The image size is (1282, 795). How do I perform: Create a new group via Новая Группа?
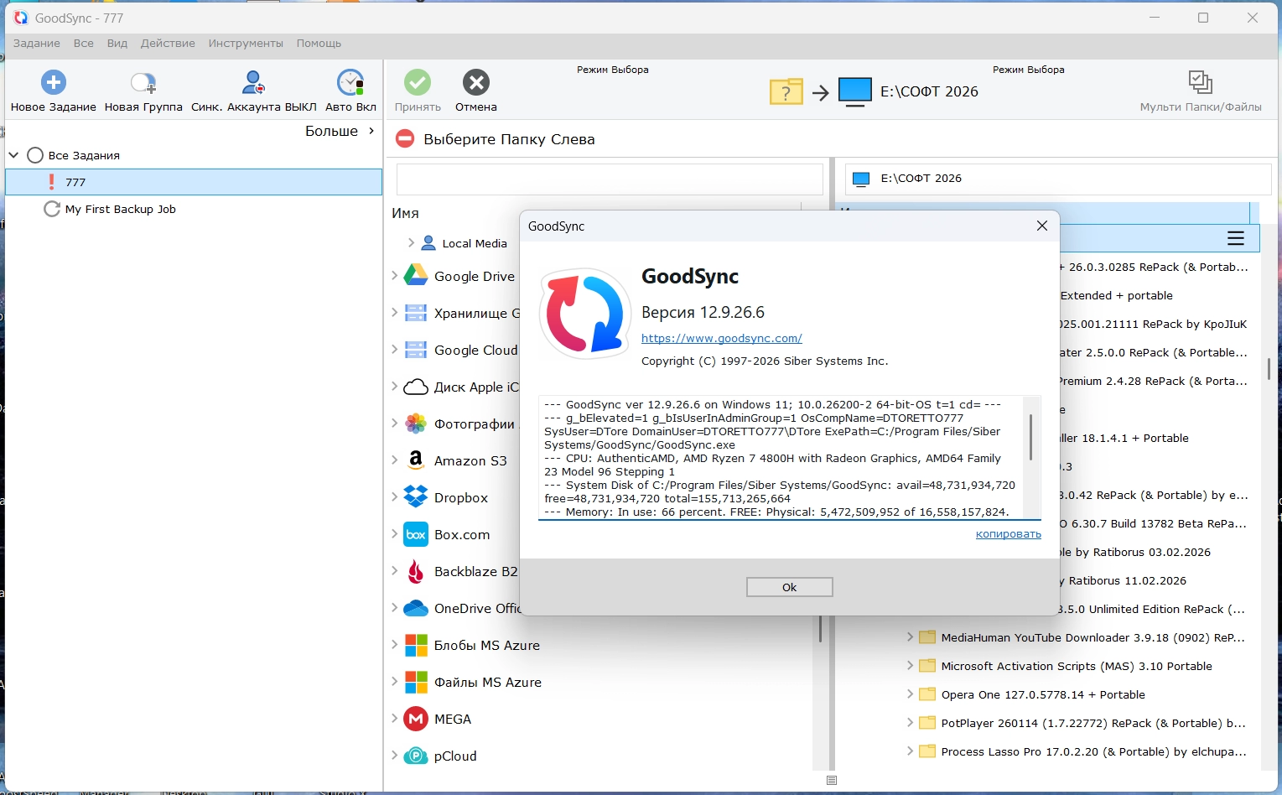click(143, 92)
